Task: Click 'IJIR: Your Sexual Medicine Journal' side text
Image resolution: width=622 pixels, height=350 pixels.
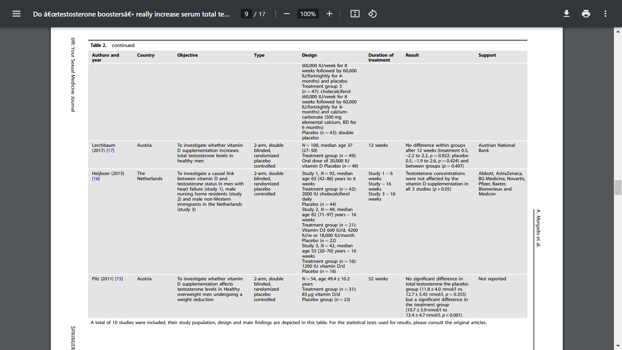Action: click(x=73, y=75)
